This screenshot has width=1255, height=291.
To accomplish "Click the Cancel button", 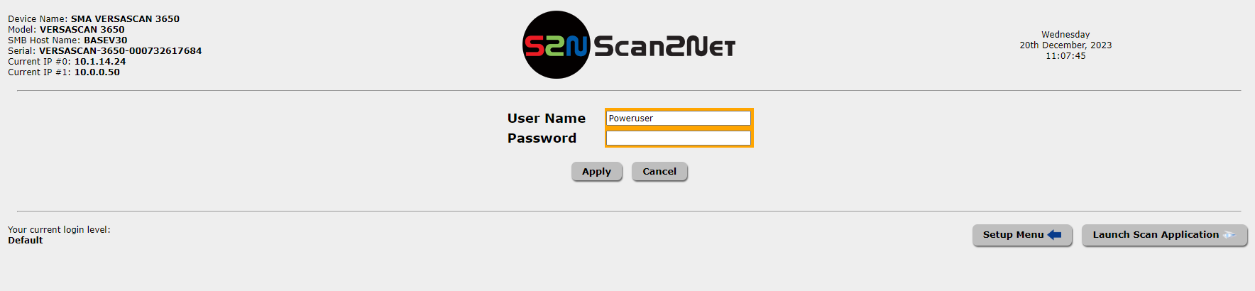I will point(659,172).
